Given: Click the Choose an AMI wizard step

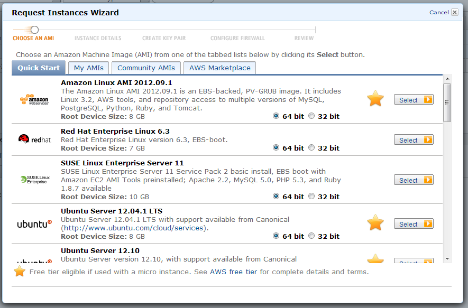Looking at the screenshot, I should click(33, 38).
